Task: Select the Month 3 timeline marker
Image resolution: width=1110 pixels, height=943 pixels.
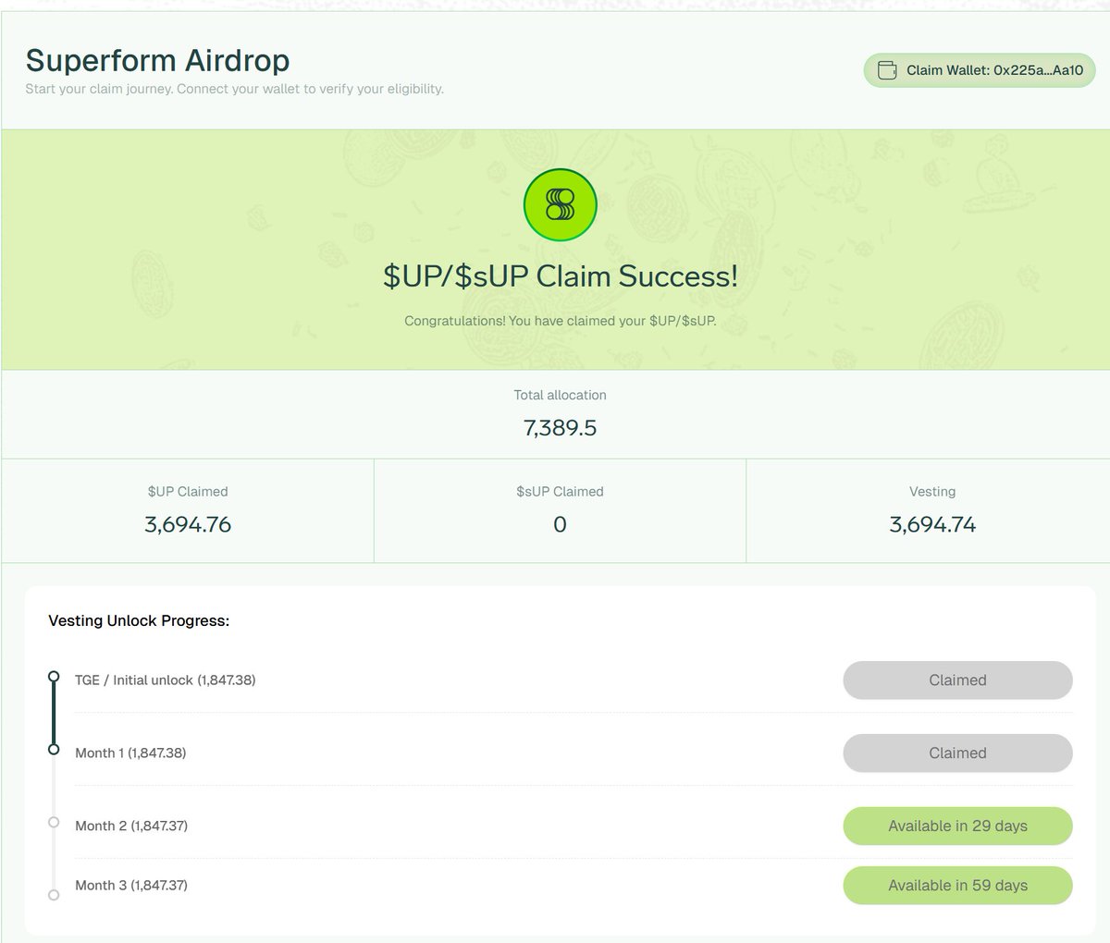Action: (54, 895)
